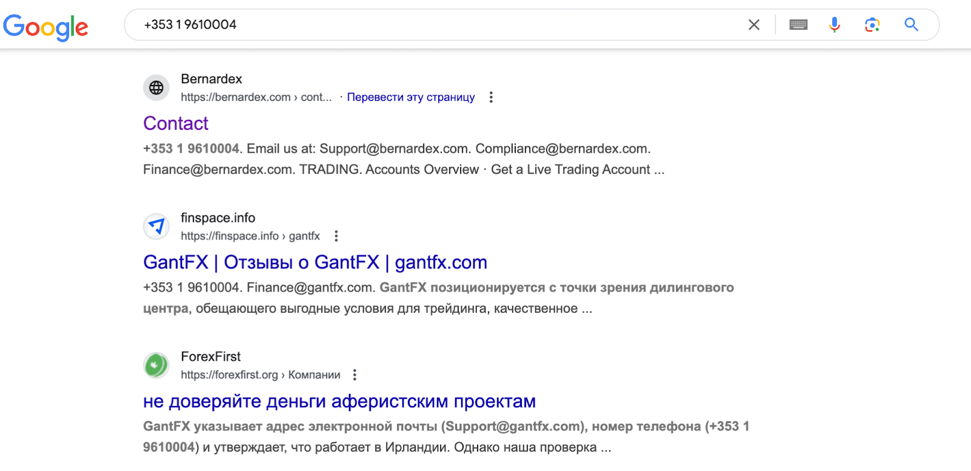Open the 'Contact' result title
Viewport: 971px width, 471px height.
(x=175, y=123)
